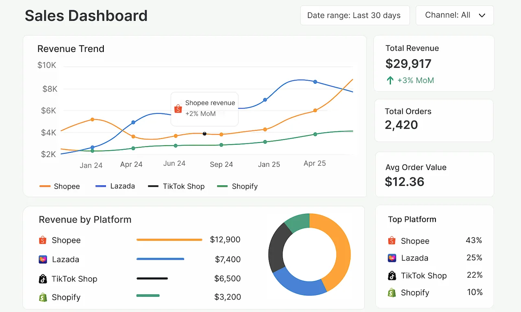This screenshot has width=521, height=312.
Task: Open the Date range Last 30 days selector
Action: click(x=355, y=15)
